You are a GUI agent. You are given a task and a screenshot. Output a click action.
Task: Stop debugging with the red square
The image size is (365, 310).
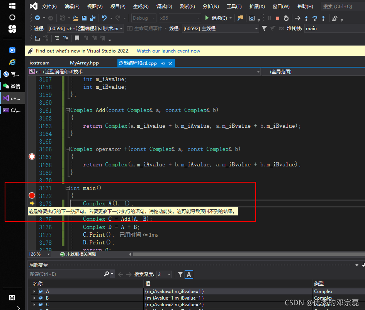[x=277, y=18]
